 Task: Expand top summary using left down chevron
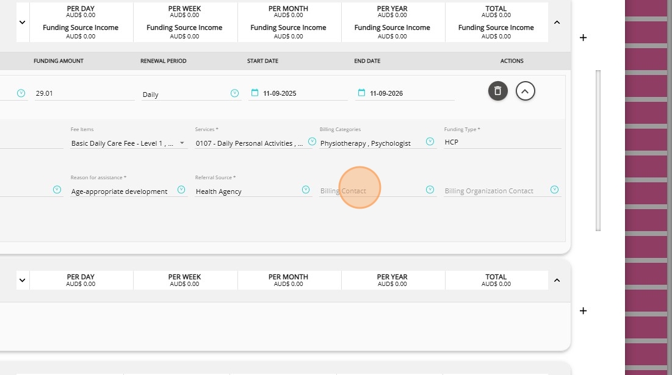click(x=23, y=23)
